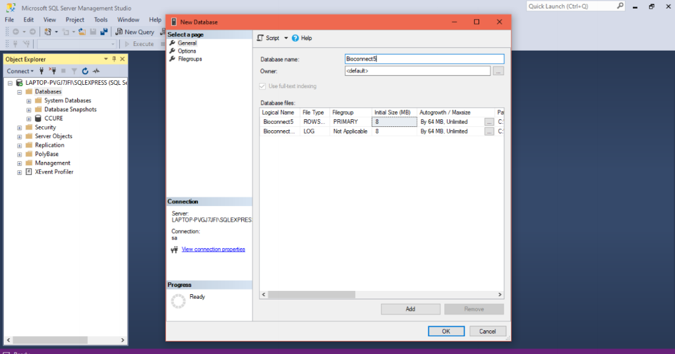Click the SQLEXPRESS server icon

click(x=19, y=82)
